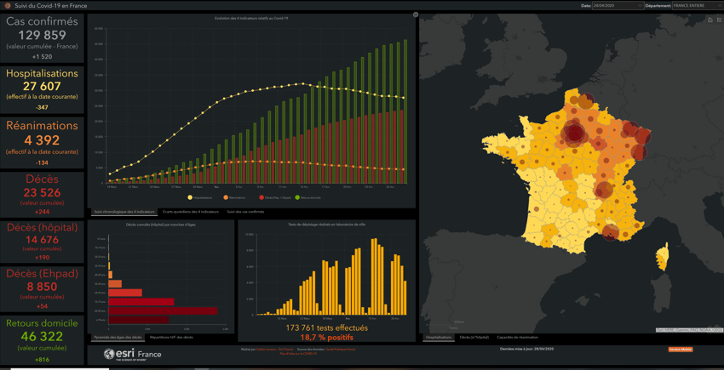Click the map attribution text at bottom right
This screenshot has height=370, width=724.
689,330
